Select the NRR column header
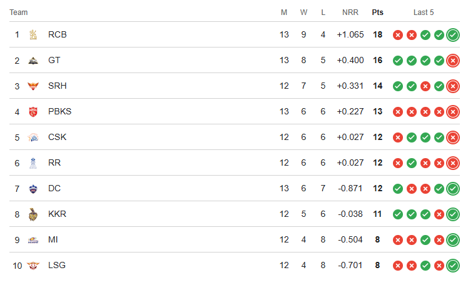This screenshot has width=468, height=290. 350,12
